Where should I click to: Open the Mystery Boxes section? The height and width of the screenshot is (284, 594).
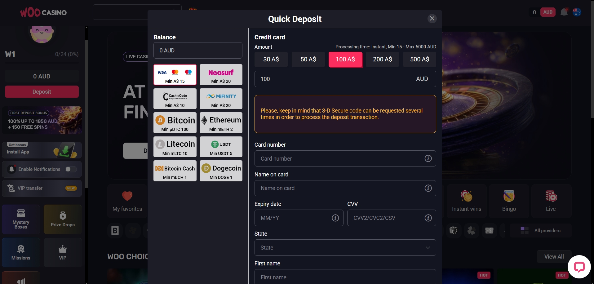pos(21,219)
